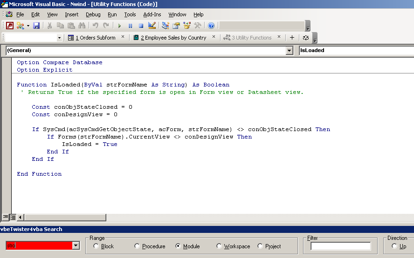Open the Project Explorer icon
The width and height of the screenshot is (414, 258).
[166, 26]
